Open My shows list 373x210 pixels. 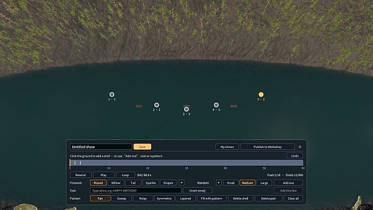(x=227, y=147)
